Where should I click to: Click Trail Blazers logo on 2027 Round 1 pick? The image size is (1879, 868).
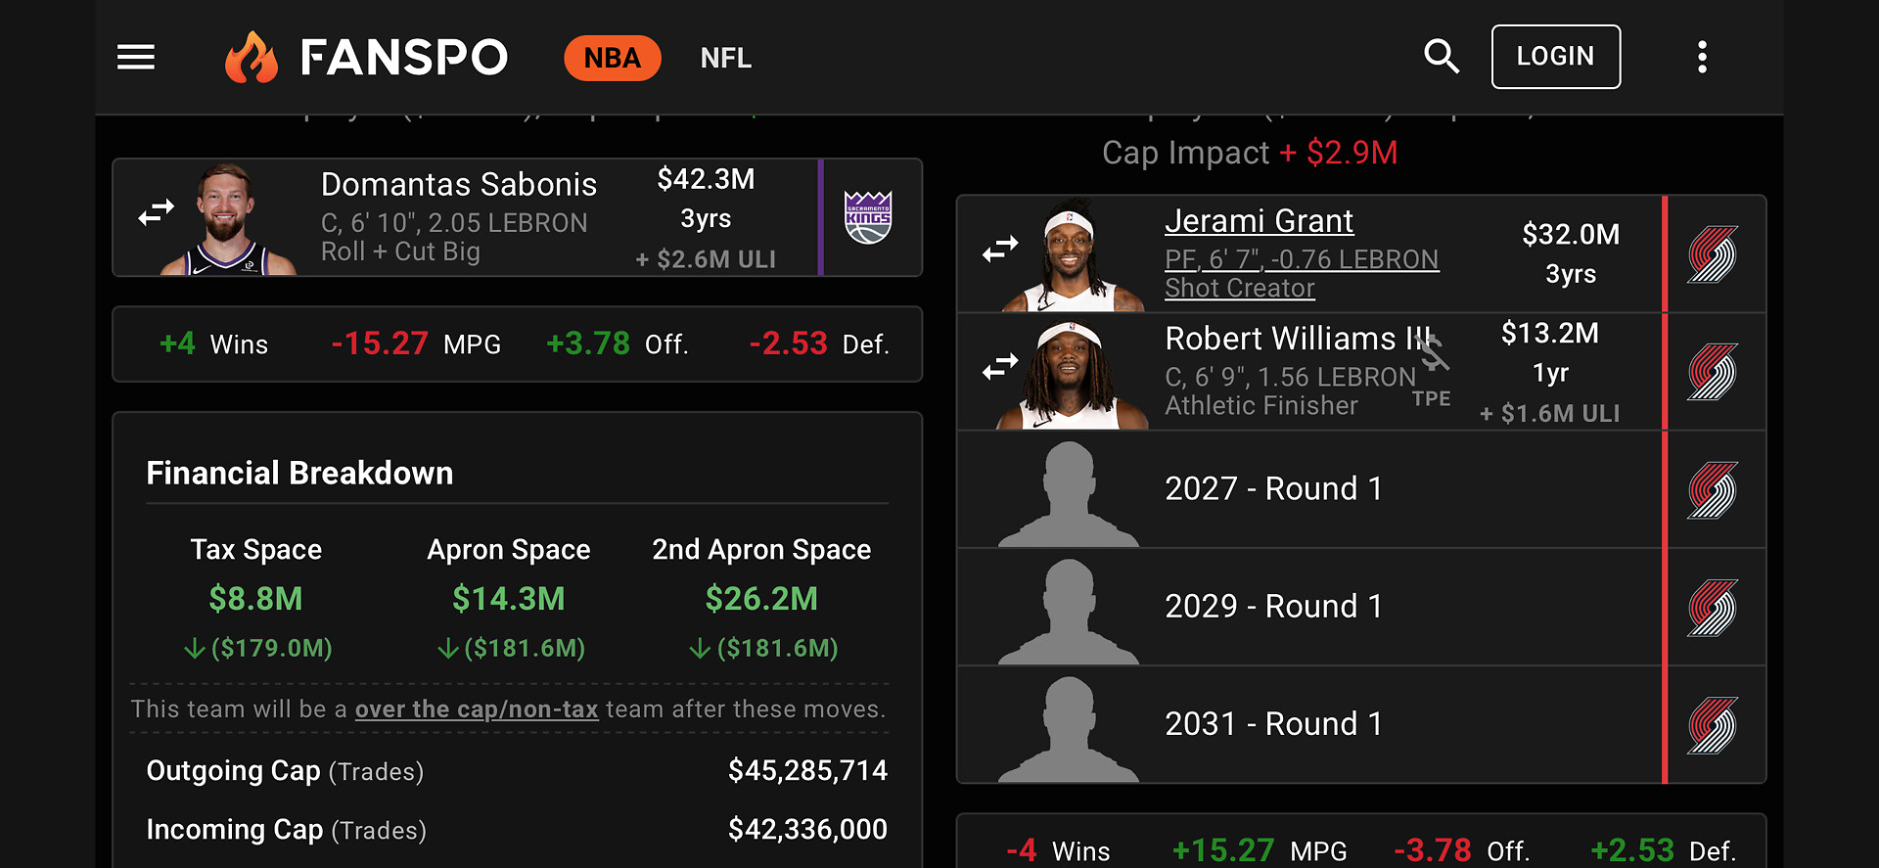pyautogui.click(x=1713, y=489)
